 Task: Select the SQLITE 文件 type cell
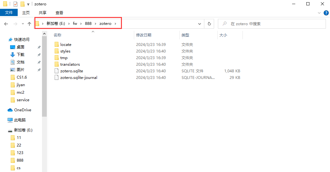point(192,71)
